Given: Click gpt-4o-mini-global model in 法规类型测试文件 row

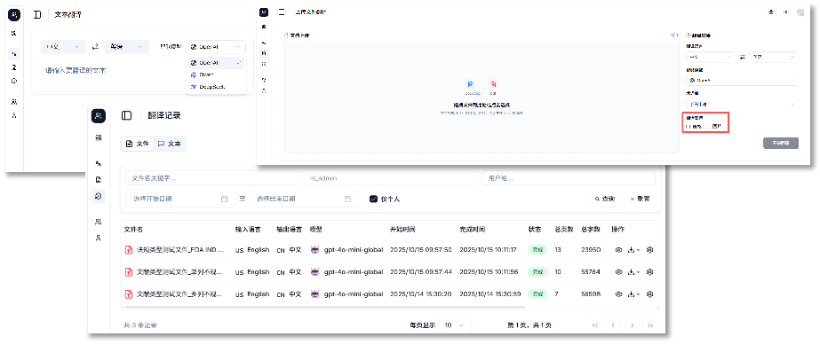Looking at the screenshot, I should click(347, 250).
